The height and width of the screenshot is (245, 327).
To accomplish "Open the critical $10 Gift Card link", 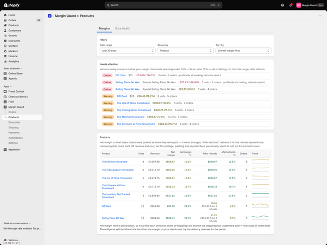I will [x=120, y=76].
